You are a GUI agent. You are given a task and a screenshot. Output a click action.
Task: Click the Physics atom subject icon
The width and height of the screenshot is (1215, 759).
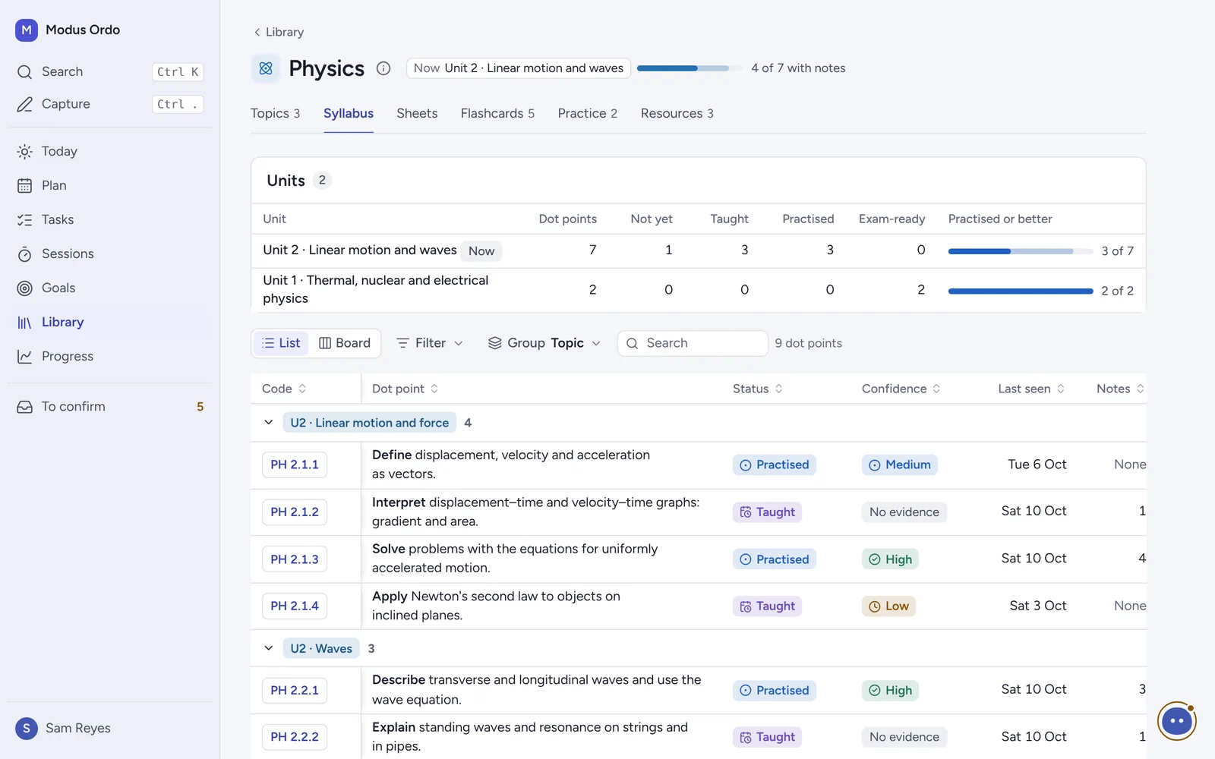(266, 68)
